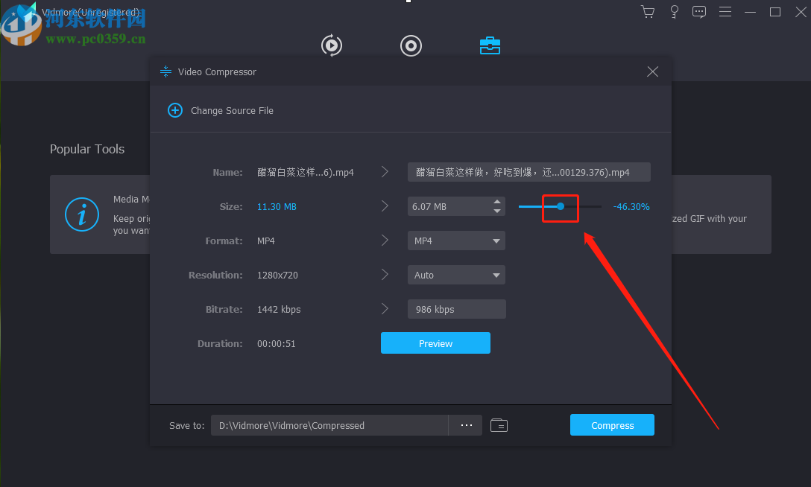Click the Preview button
Image resolution: width=811 pixels, height=487 pixels.
click(x=435, y=343)
